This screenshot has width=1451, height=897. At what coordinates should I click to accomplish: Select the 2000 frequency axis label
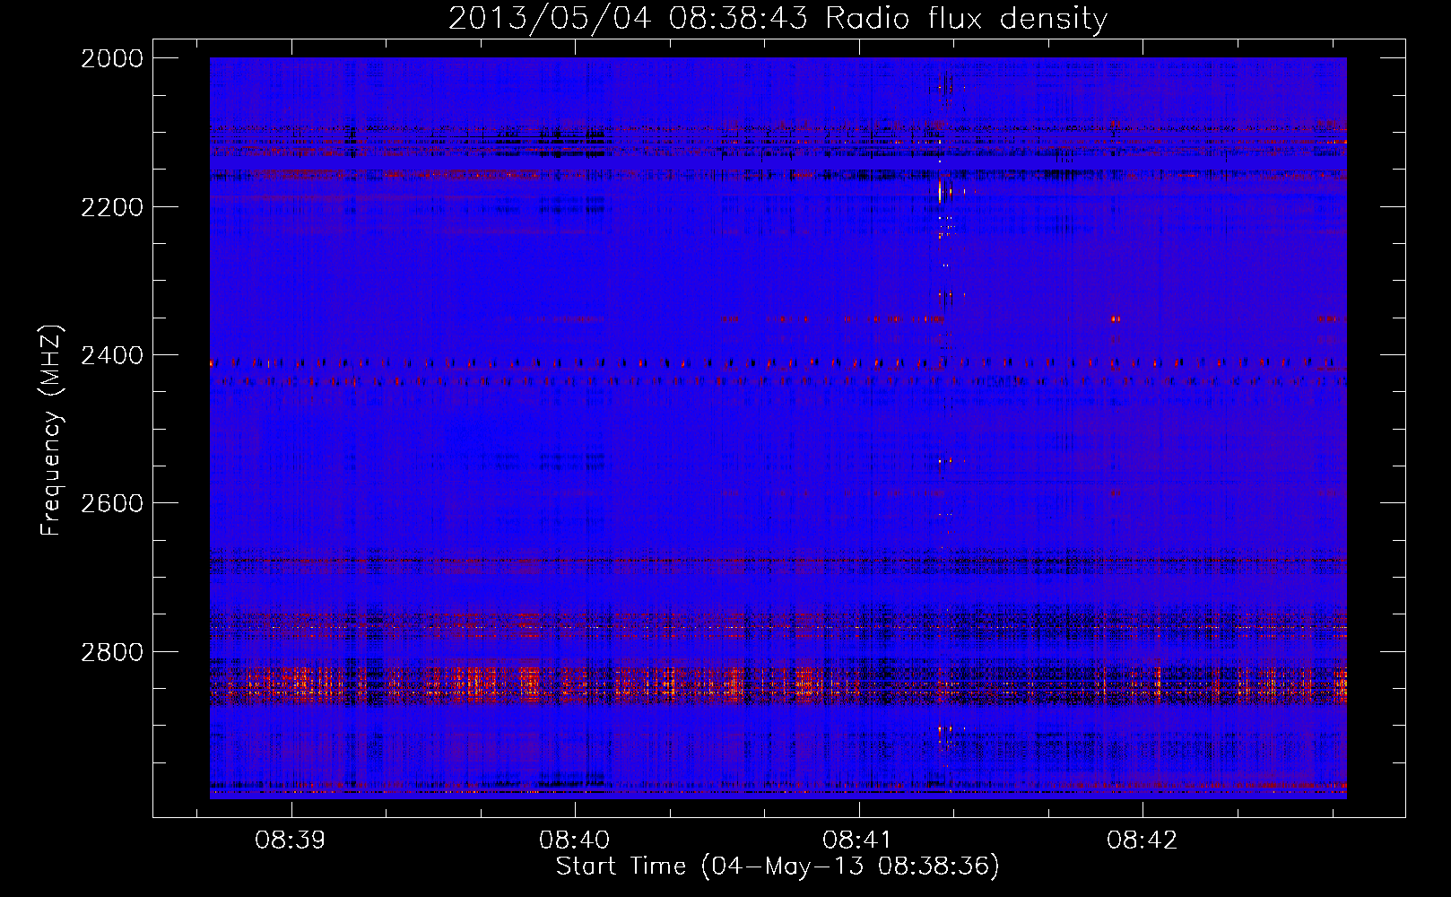pyautogui.click(x=112, y=58)
